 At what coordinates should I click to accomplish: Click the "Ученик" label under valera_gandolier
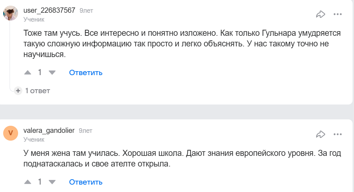(x=34, y=140)
